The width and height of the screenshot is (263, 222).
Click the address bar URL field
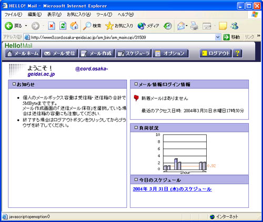click(x=123, y=37)
